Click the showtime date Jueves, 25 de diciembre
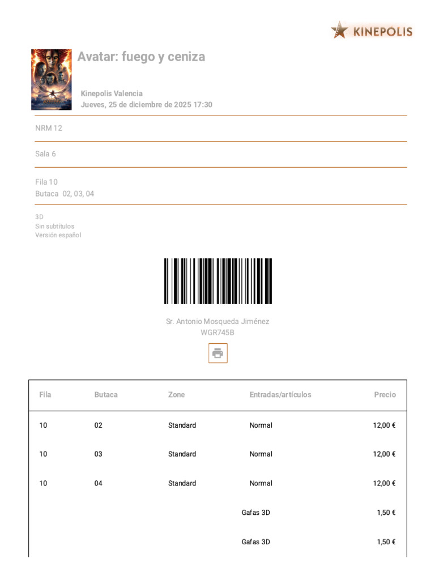The width and height of the screenshot is (435, 580). tap(146, 105)
